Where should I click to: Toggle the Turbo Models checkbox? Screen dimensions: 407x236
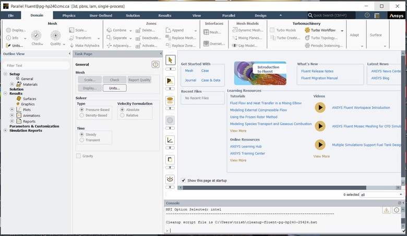(x=272, y=30)
